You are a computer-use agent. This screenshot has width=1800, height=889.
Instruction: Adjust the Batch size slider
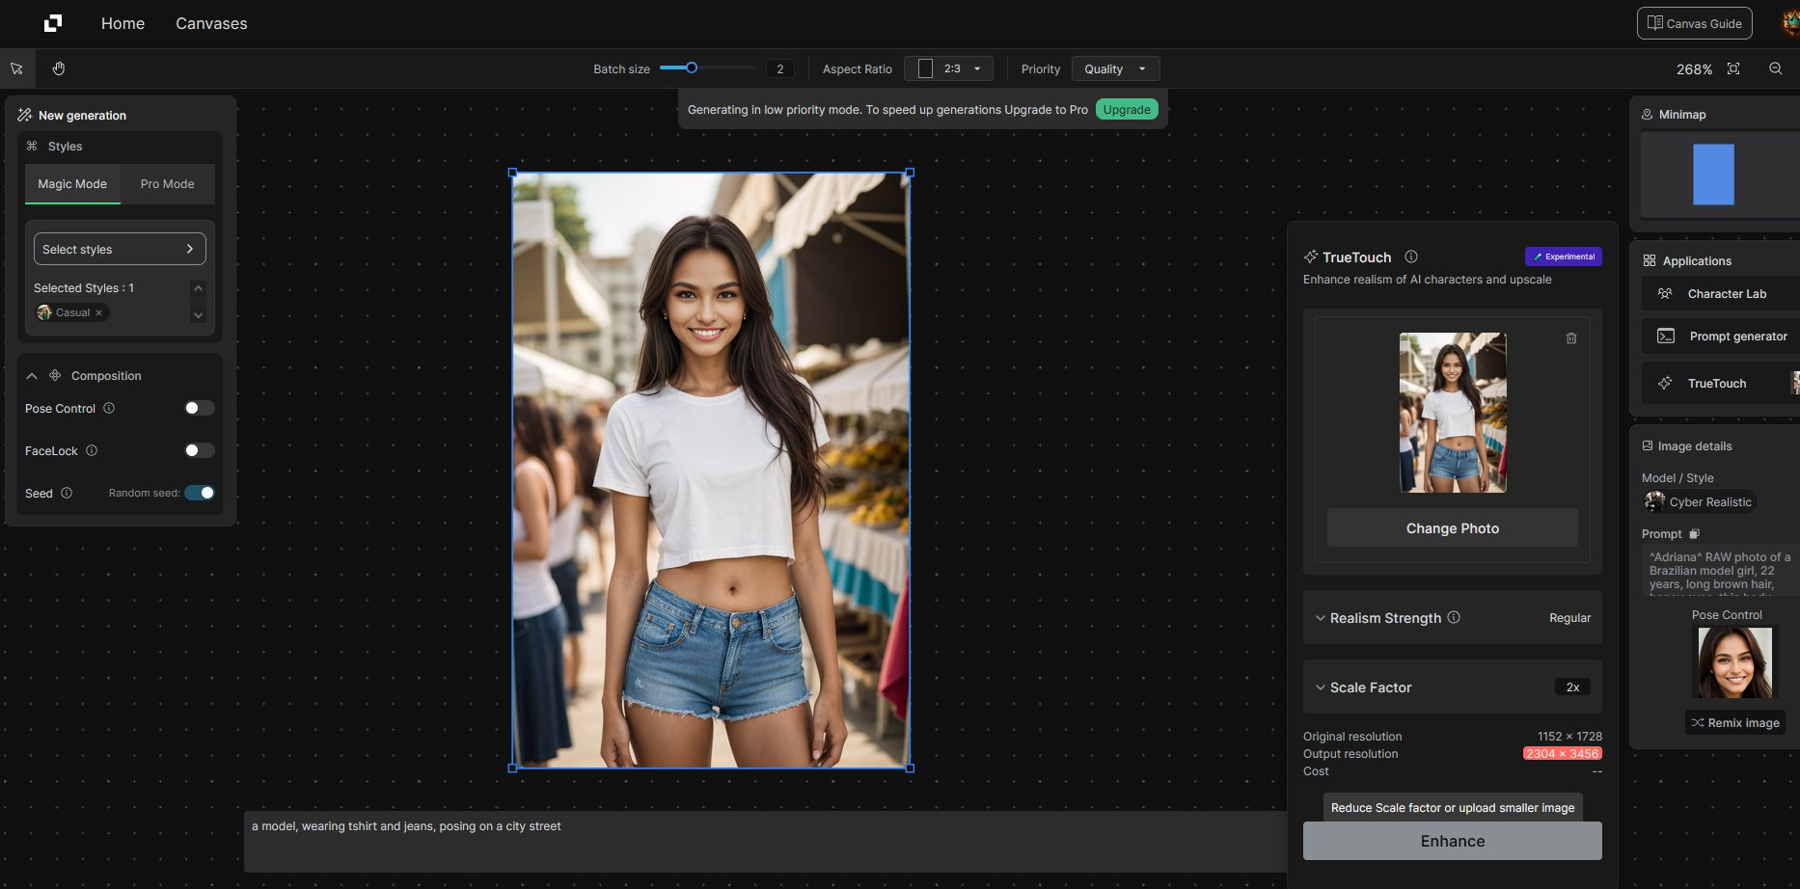[x=692, y=67]
